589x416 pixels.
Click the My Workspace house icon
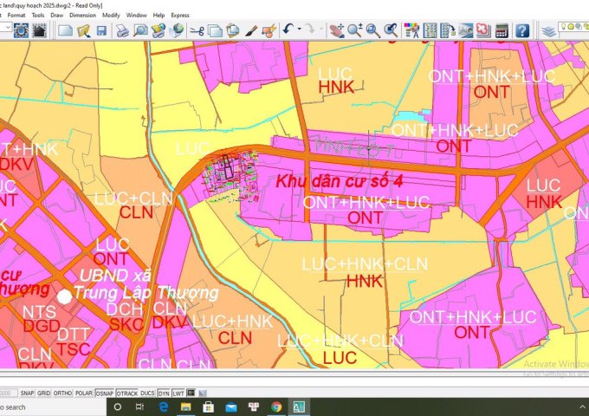click(40, 30)
